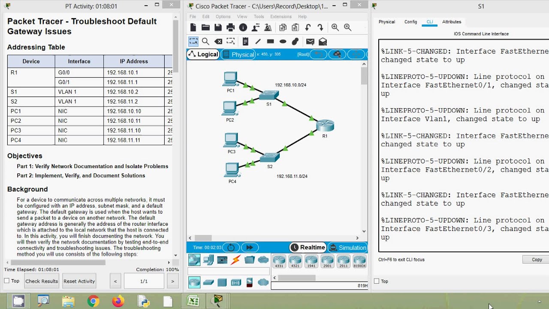
Task: Select the Wireless Devices subcategory
Action: coord(236,282)
